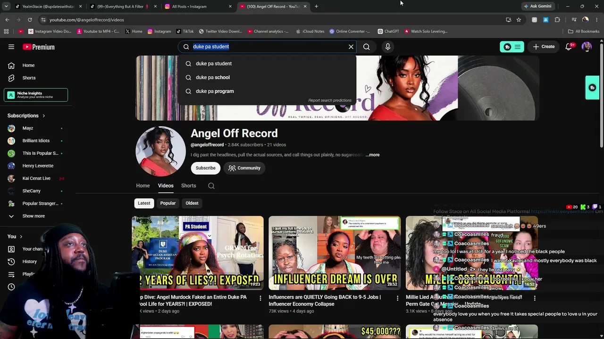Open the Kai Cenat Live subscription
The image size is (604, 339).
[36, 178]
